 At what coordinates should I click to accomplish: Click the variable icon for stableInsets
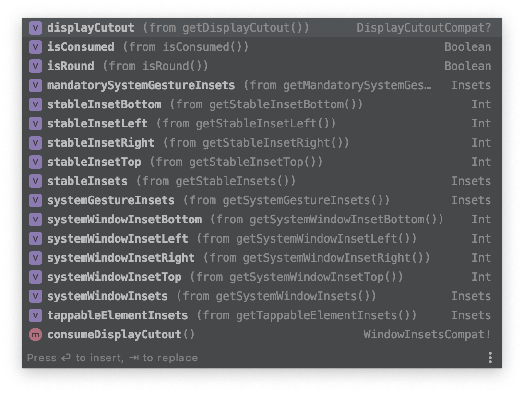click(x=36, y=181)
